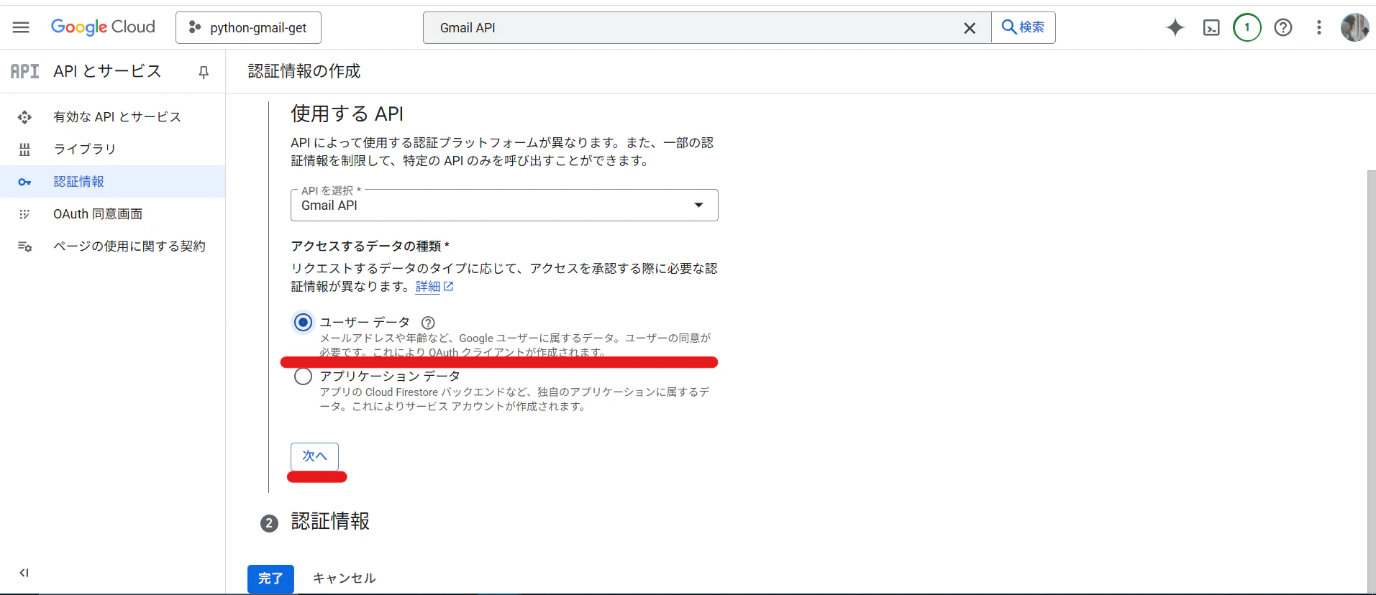Viewport: 1376px width, 595px height.
Task: Select the ユーザー データ radio button
Action: click(x=304, y=322)
